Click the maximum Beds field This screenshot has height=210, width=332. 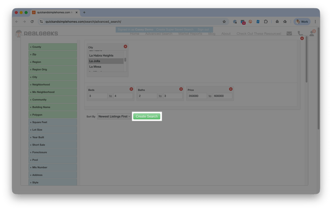[x=123, y=96]
